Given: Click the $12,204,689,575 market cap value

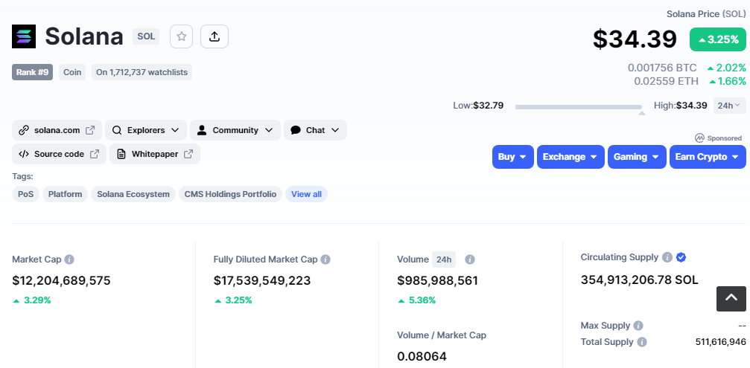Looking at the screenshot, I should [x=61, y=281].
